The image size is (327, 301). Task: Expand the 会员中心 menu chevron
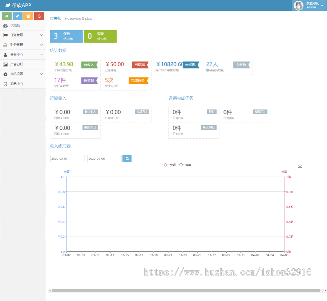[41, 55]
